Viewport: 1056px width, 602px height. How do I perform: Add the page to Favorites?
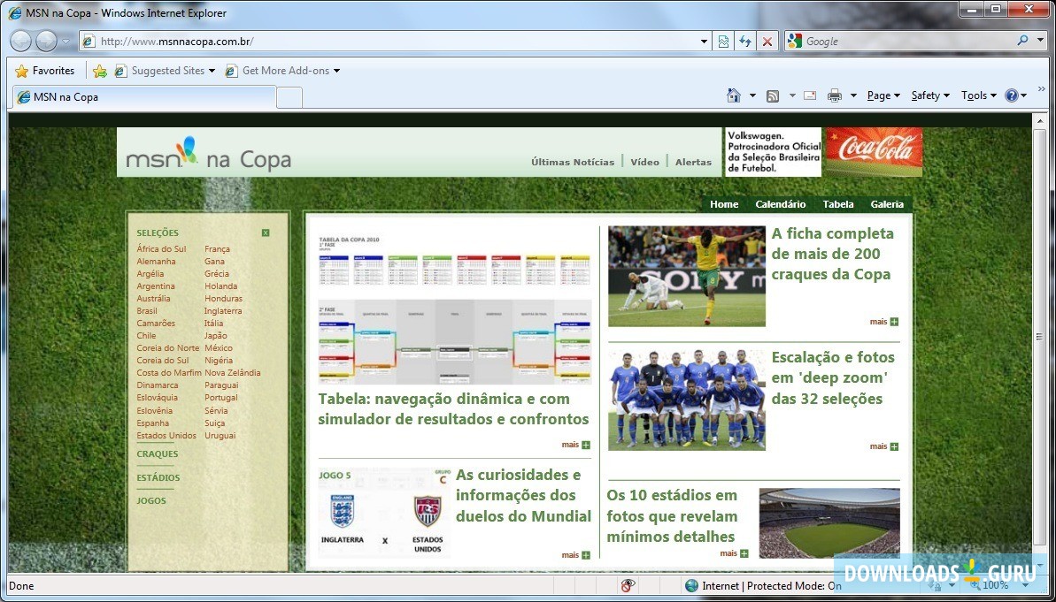99,70
